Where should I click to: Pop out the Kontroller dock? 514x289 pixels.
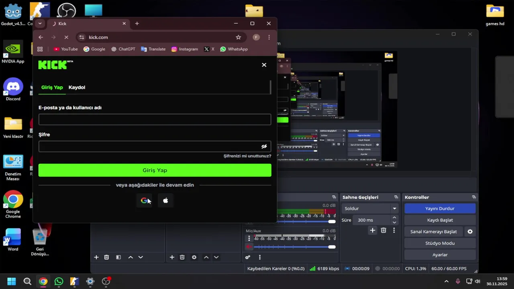474,197
